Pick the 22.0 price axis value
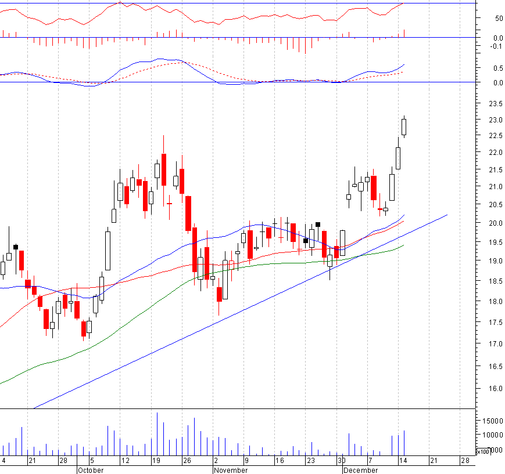Screen dimensions: 505x474 pos(495,152)
